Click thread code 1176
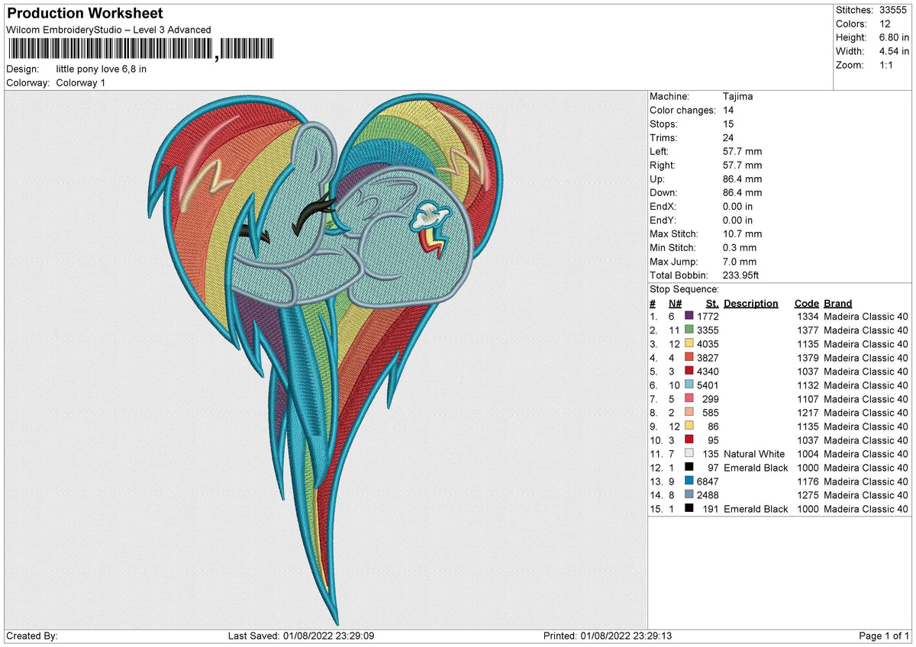Viewport: 916px width, 647px height. (x=808, y=481)
